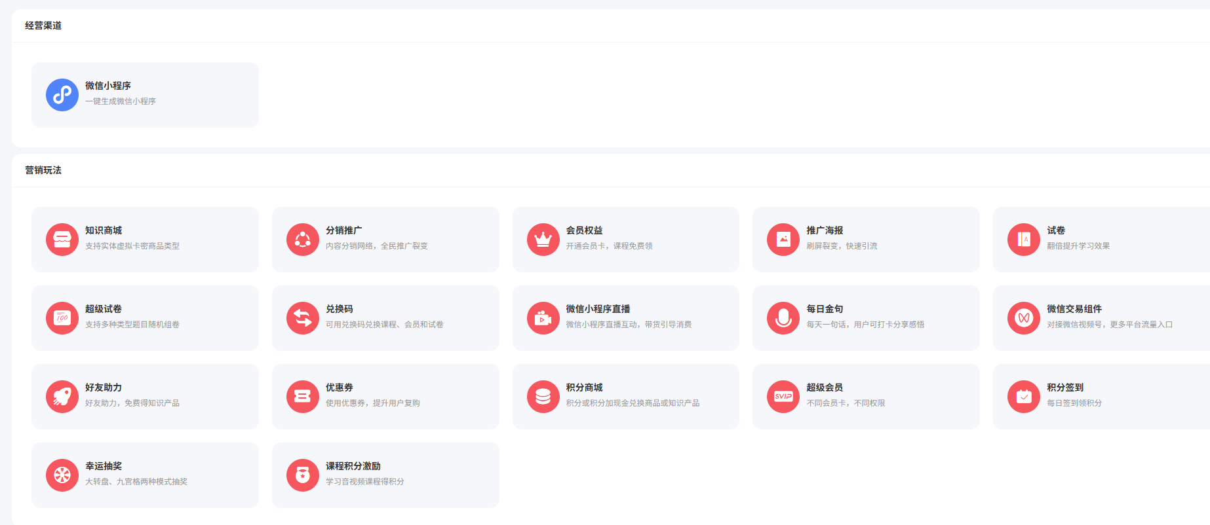Viewport: 1210px width, 525px height.
Task: Click the 兑换码 exchange arrows icon
Action: pyautogui.click(x=303, y=318)
